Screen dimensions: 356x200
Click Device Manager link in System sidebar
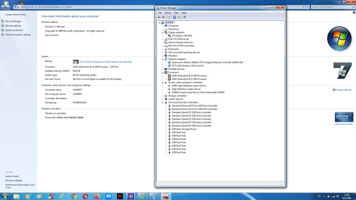(x=13, y=21)
